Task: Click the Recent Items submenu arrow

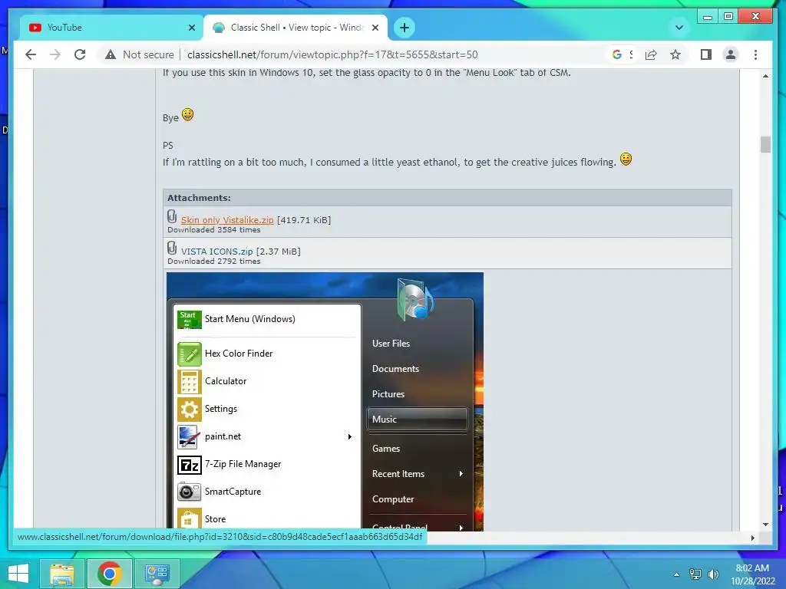Action: [x=461, y=473]
